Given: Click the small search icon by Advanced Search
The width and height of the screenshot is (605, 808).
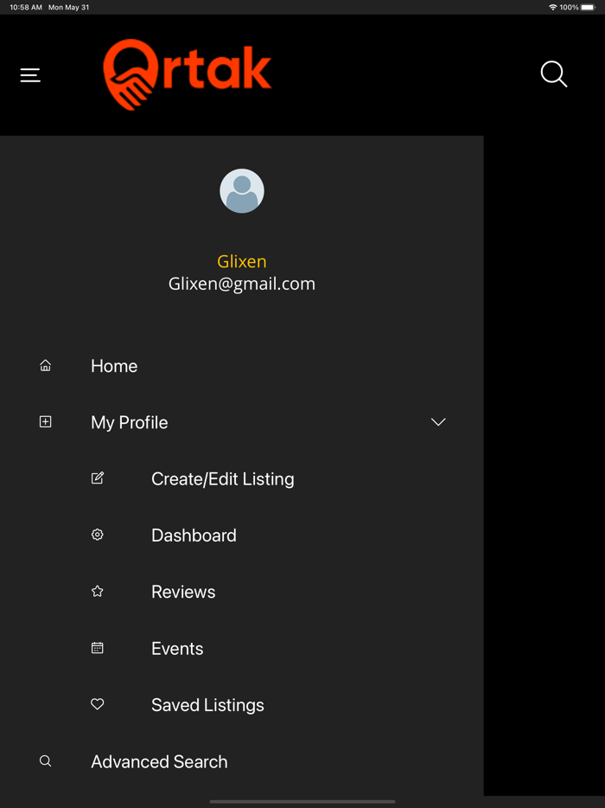Looking at the screenshot, I should coord(46,761).
